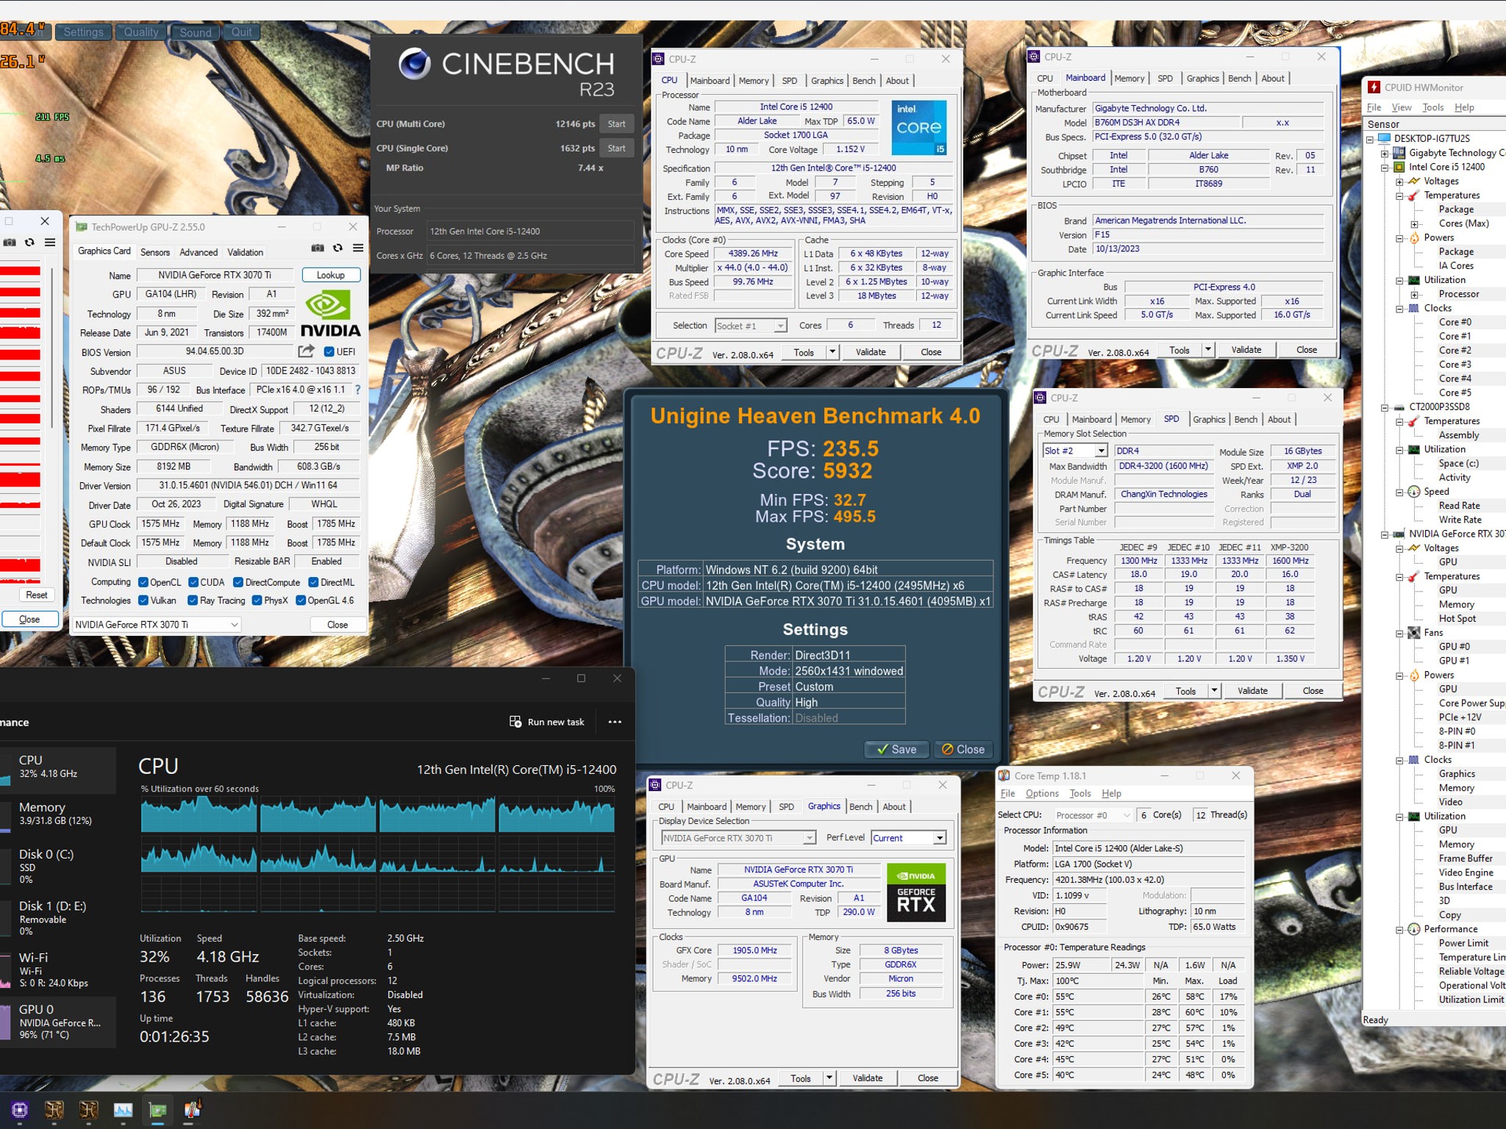Open Quality menu in Heaven benchmark
The image size is (1506, 1129).
[141, 32]
